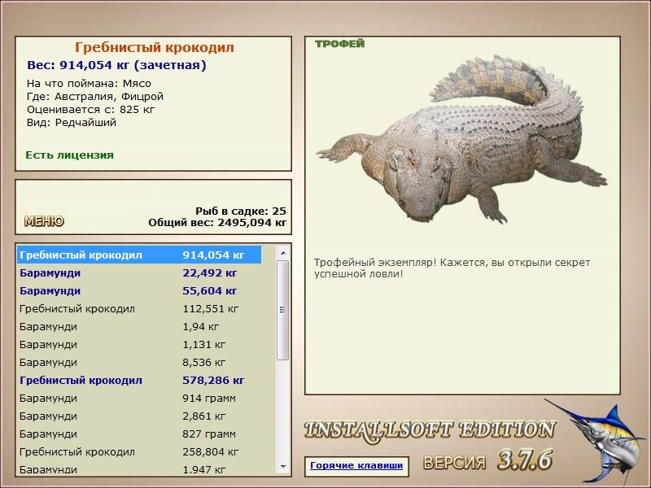
Task: Select the Барамунди 1,94 кг row
Action: click(x=139, y=327)
